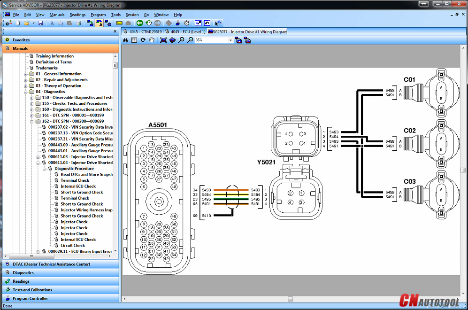
Task: Switch to the 4045 - CTM120619 tab
Action: [142, 31]
